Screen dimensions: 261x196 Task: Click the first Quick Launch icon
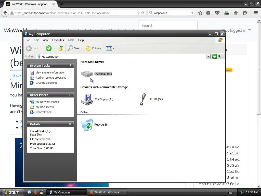(x=30, y=192)
